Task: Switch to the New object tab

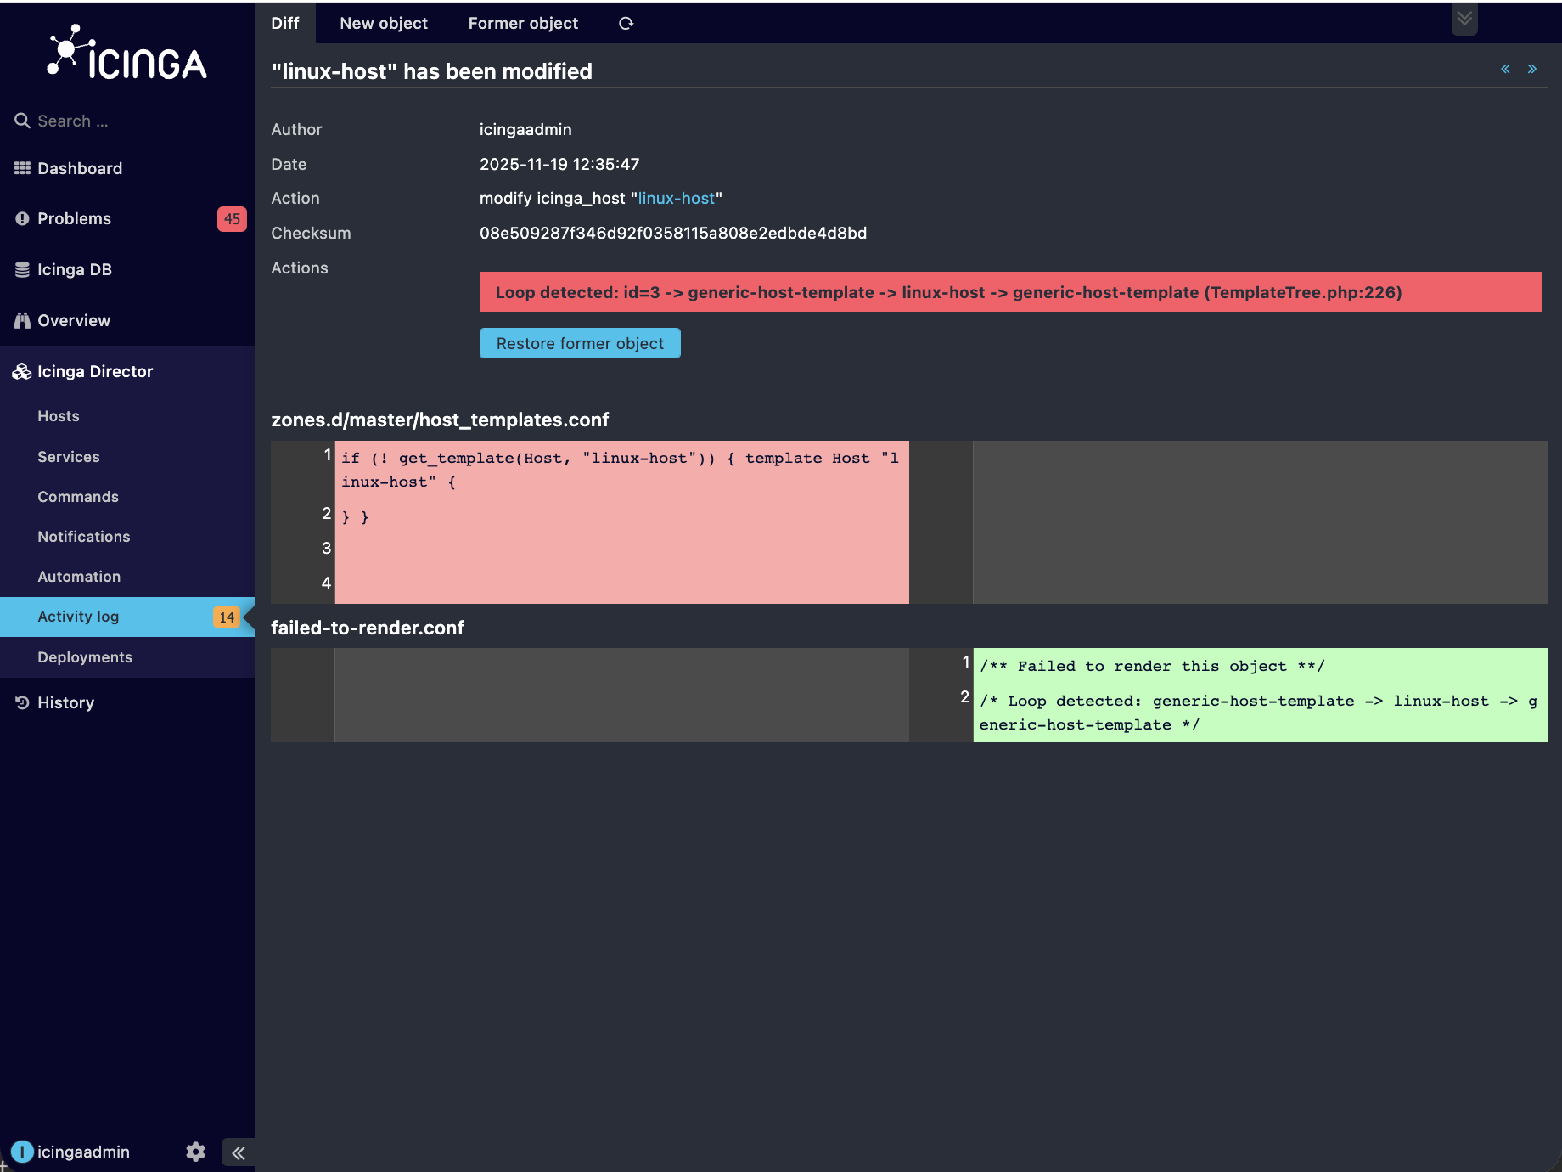Action: [384, 24]
